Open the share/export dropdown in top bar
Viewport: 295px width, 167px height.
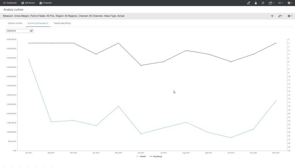tap(271, 3)
